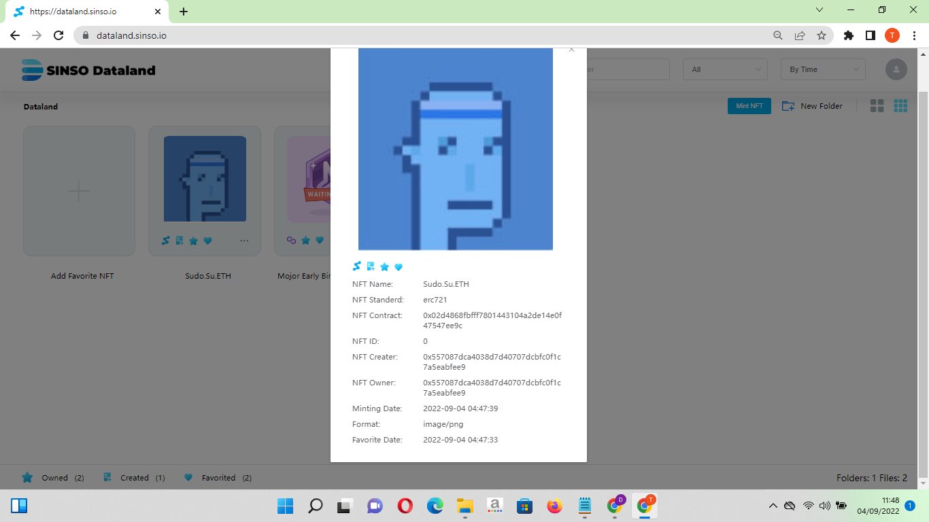Image resolution: width=929 pixels, height=522 pixels.
Task: Click the NFT Creater address value
Action: [x=492, y=362]
